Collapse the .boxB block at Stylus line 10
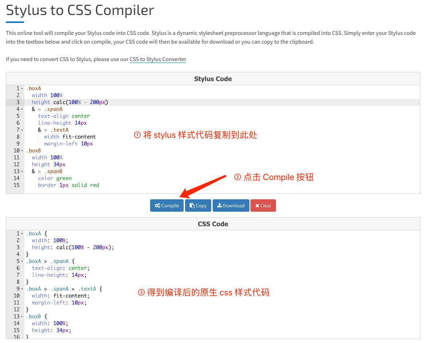Image resolution: width=425 pixels, height=343 pixels. point(22,151)
